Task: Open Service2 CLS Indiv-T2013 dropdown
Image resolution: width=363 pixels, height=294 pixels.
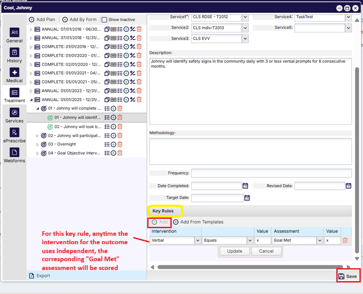Action: [x=245, y=28]
